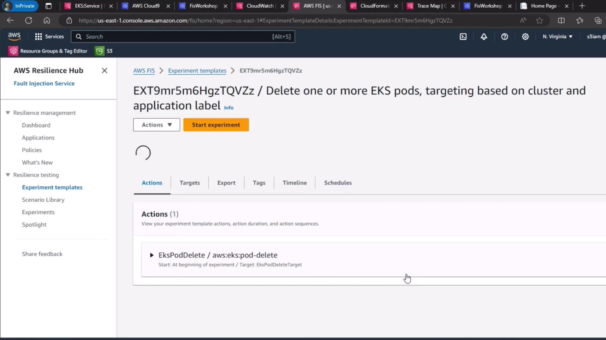Go to Experiment templates breadcrumb link
The height and width of the screenshot is (340, 606).
(197, 71)
